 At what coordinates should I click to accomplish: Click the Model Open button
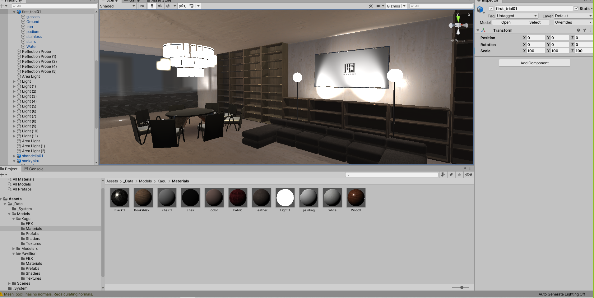(506, 22)
